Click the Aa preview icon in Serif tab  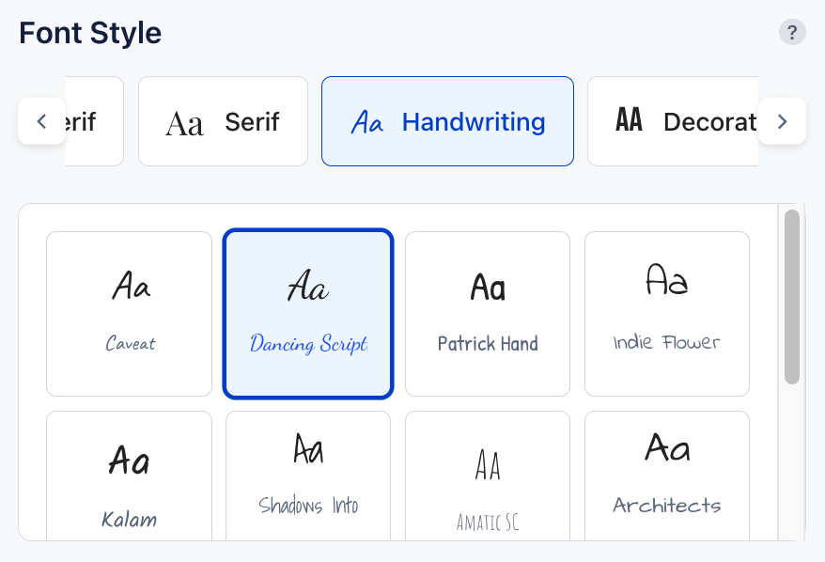[x=184, y=122]
